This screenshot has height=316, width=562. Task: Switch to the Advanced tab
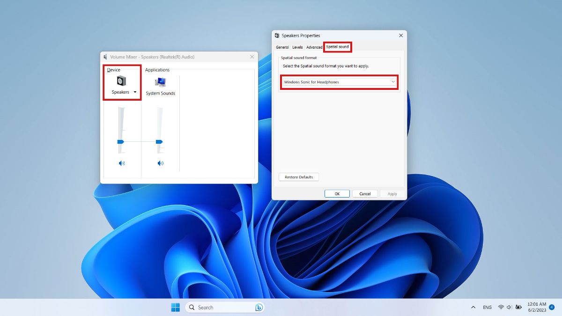point(314,47)
